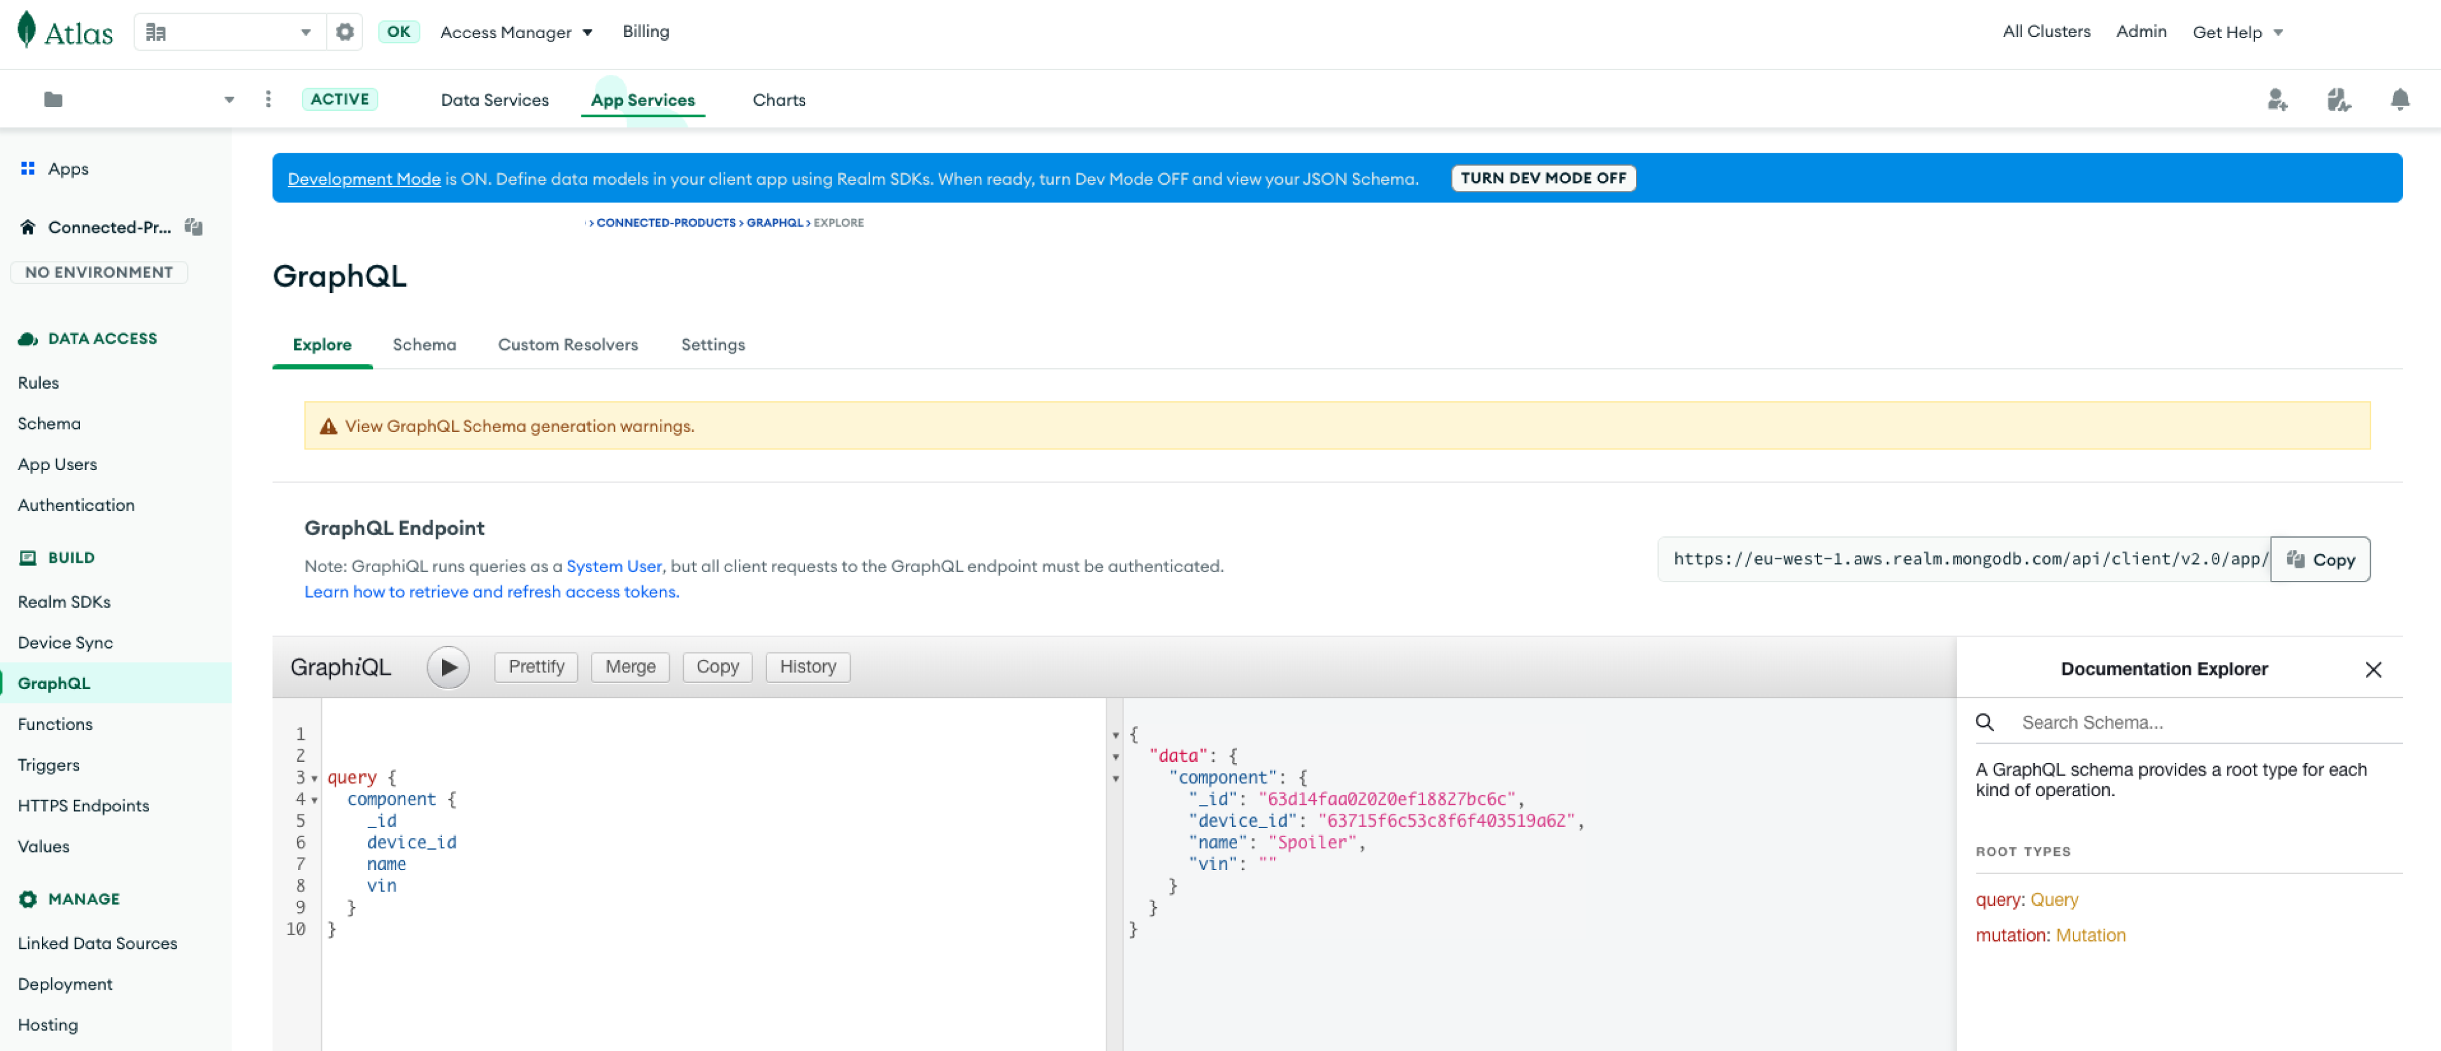Open Billing in the top bar
This screenshot has height=1051, width=2441.
(x=645, y=31)
